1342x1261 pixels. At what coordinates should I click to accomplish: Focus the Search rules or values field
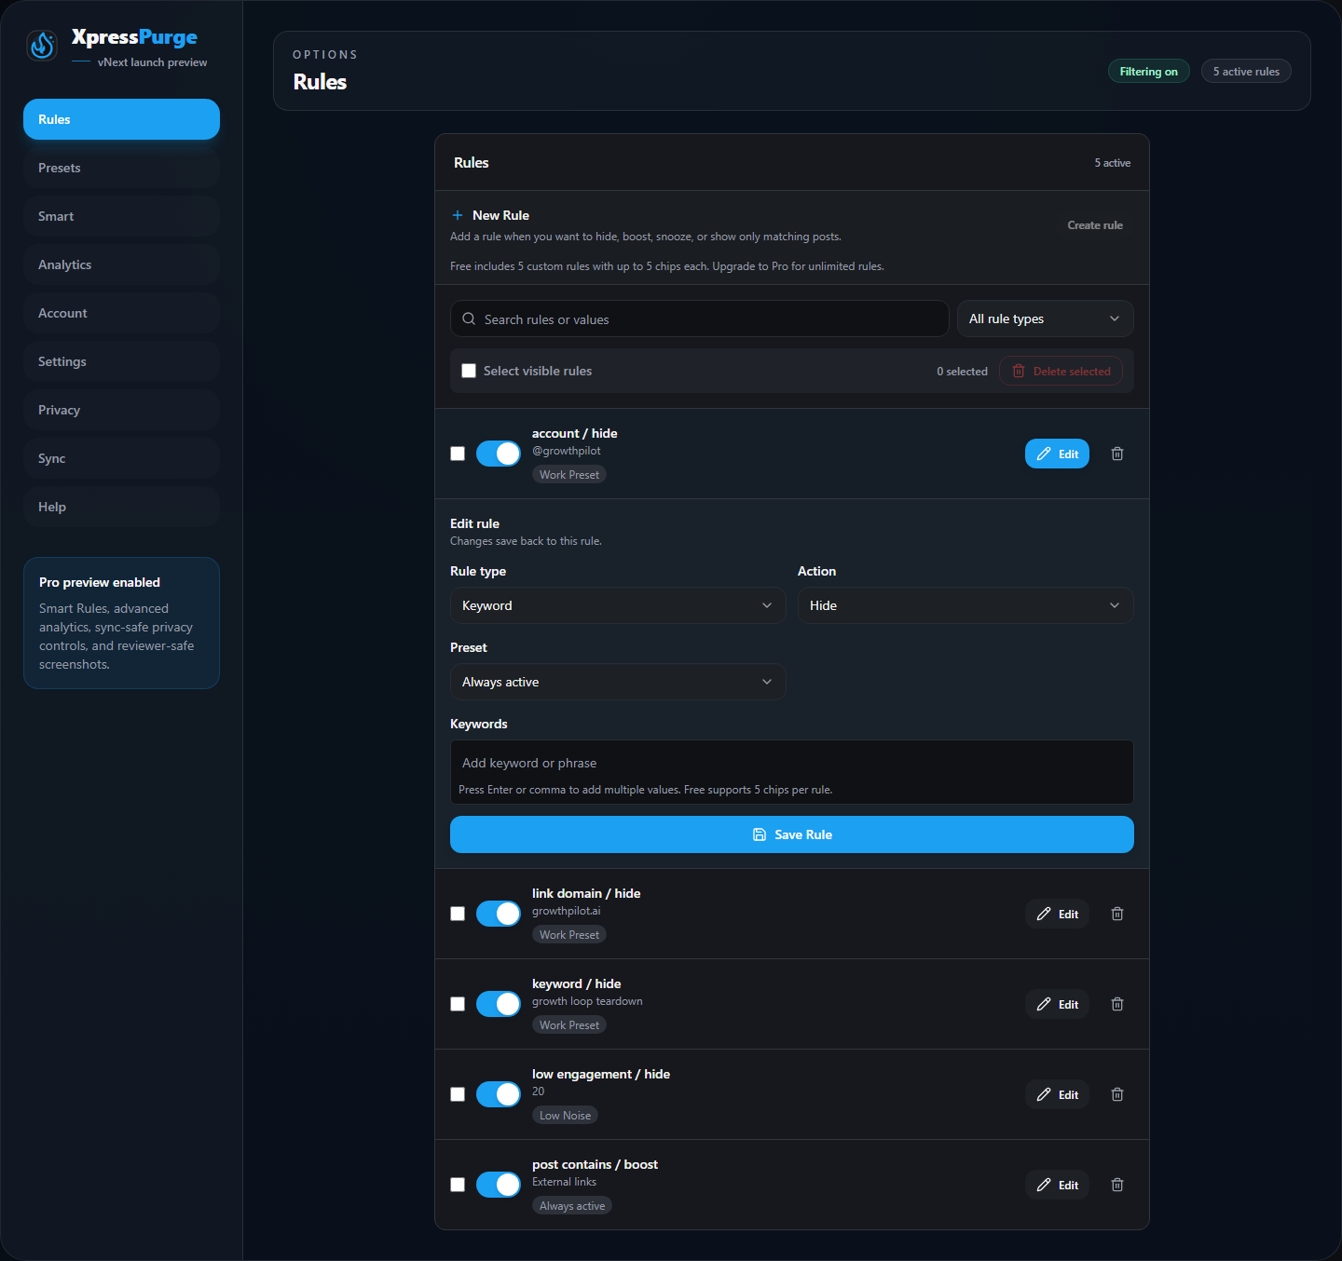pos(699,319)
